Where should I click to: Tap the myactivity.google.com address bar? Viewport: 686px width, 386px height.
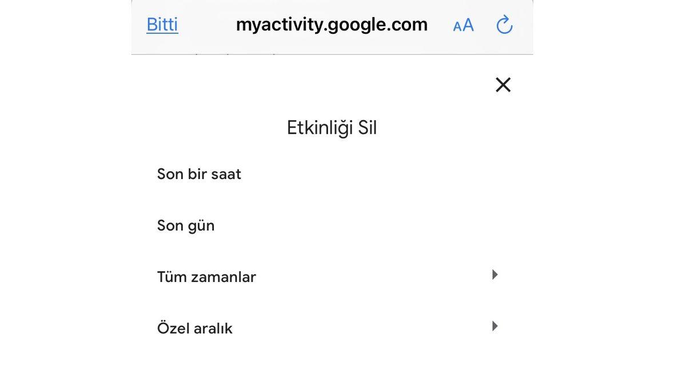click(x=332, y=24)
